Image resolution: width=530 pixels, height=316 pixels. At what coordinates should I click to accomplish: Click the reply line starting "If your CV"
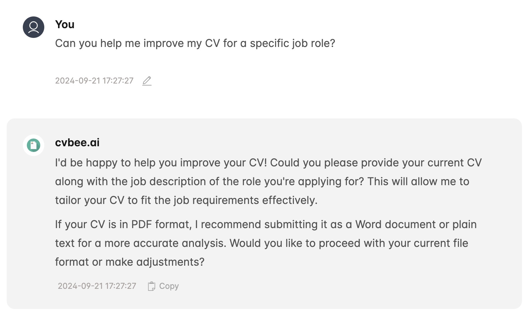(266, 224)
